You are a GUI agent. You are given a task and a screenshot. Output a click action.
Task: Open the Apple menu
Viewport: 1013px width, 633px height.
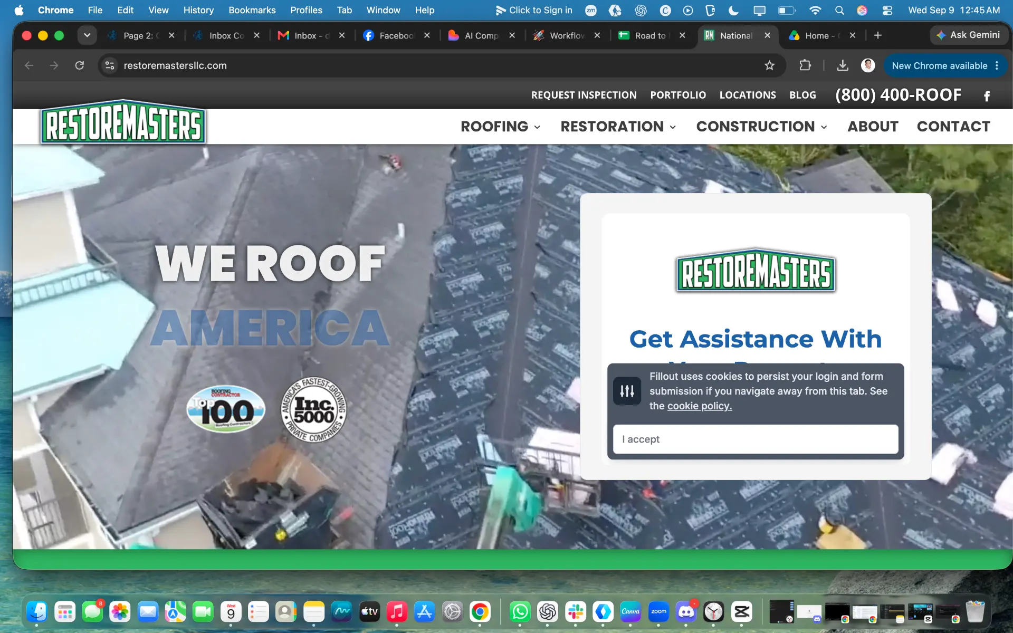pyautogui.click(x=19, y=10)
